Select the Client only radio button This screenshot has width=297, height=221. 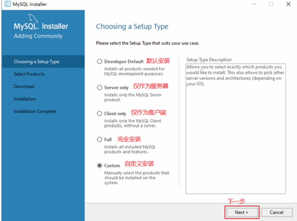(99, 114)
